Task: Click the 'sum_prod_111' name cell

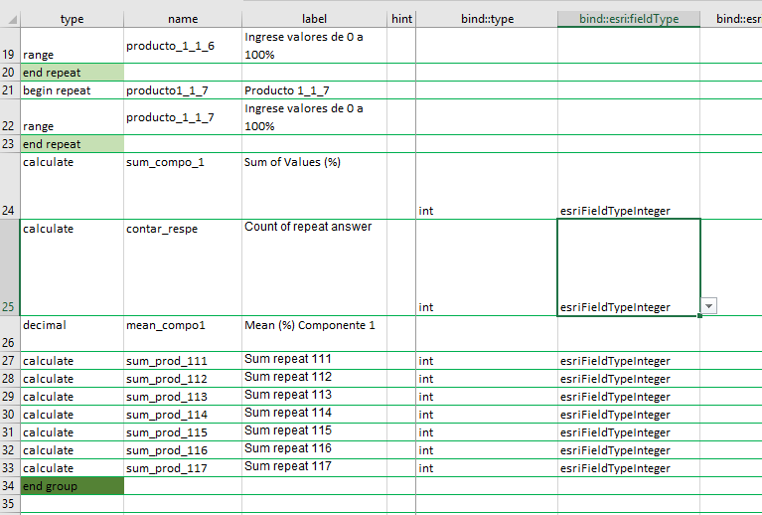Action: pos(183,361)
